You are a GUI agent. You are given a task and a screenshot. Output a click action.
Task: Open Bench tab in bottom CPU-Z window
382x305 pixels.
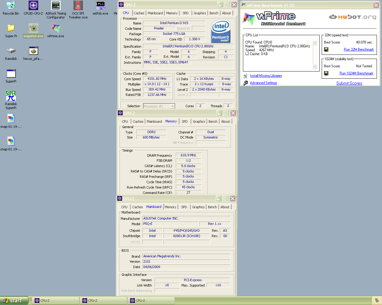[212, 207]
